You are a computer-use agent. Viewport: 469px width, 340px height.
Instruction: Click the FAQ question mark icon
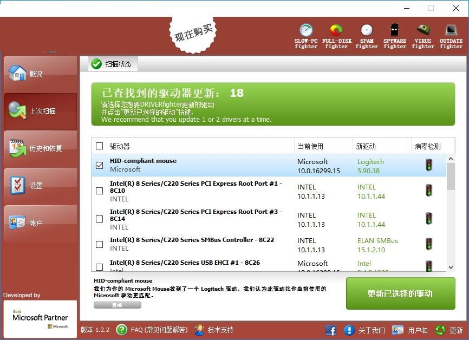(x=121, y=330)
